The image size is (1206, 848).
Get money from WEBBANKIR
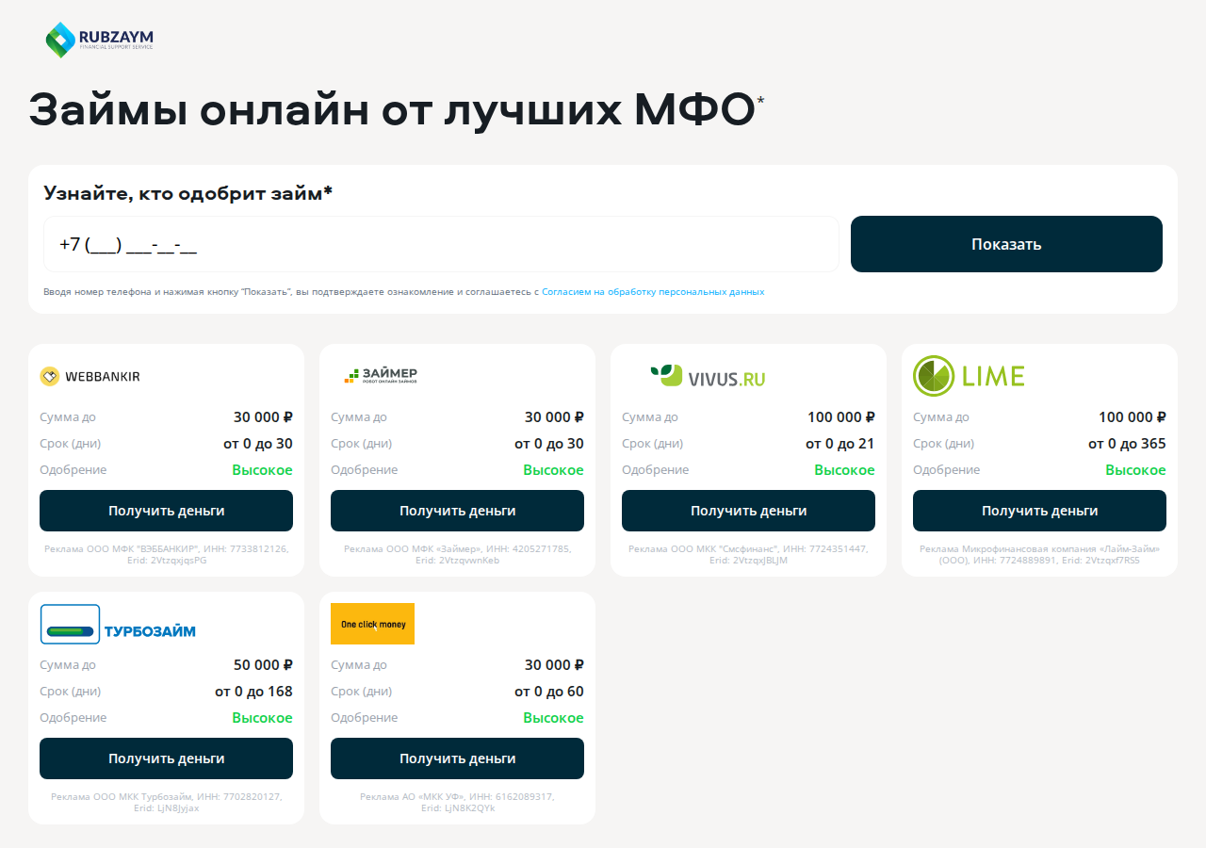coord(166,511)
